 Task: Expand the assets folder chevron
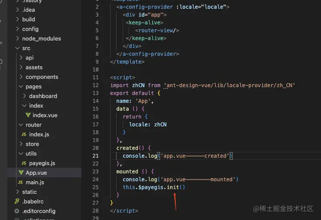click(21, 67)
